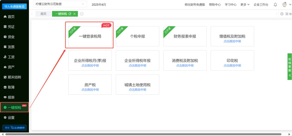Open the 帮助中心 link

[215, 5]
